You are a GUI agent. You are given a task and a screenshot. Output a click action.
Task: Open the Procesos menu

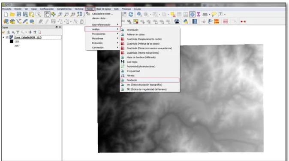pos(126,9)
